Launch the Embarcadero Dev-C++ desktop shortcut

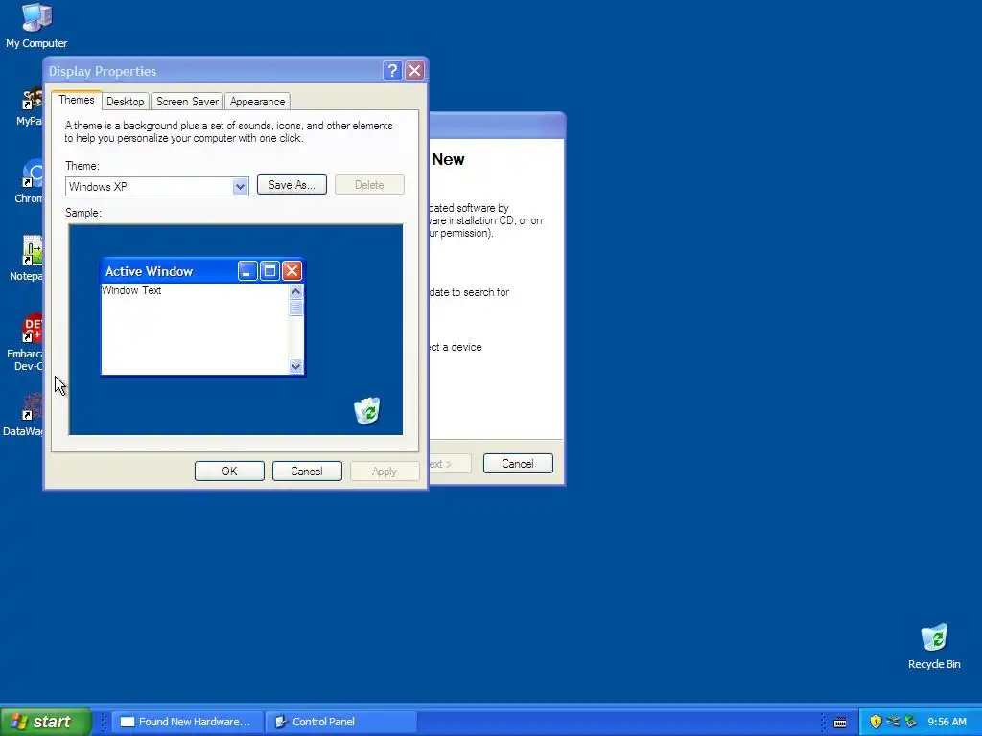tap(26, 342)
